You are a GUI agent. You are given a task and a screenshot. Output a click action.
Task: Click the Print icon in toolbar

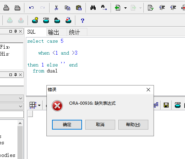(x=6, y=8)
